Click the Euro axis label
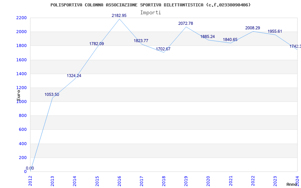Viewport: 301px width, 188px height. (18, 95)
